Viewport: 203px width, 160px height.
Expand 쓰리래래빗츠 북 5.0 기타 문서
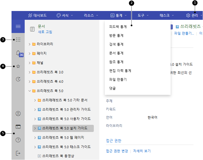[x=35, y=100]
